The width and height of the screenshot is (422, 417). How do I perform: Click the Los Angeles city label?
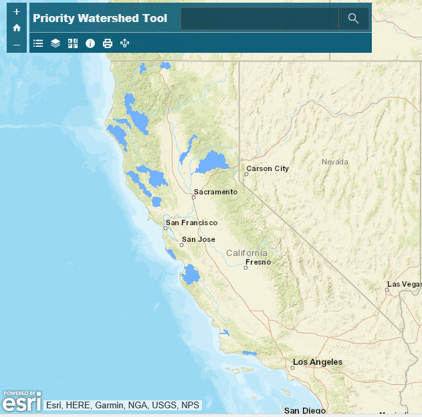click(x=318, y=362)
